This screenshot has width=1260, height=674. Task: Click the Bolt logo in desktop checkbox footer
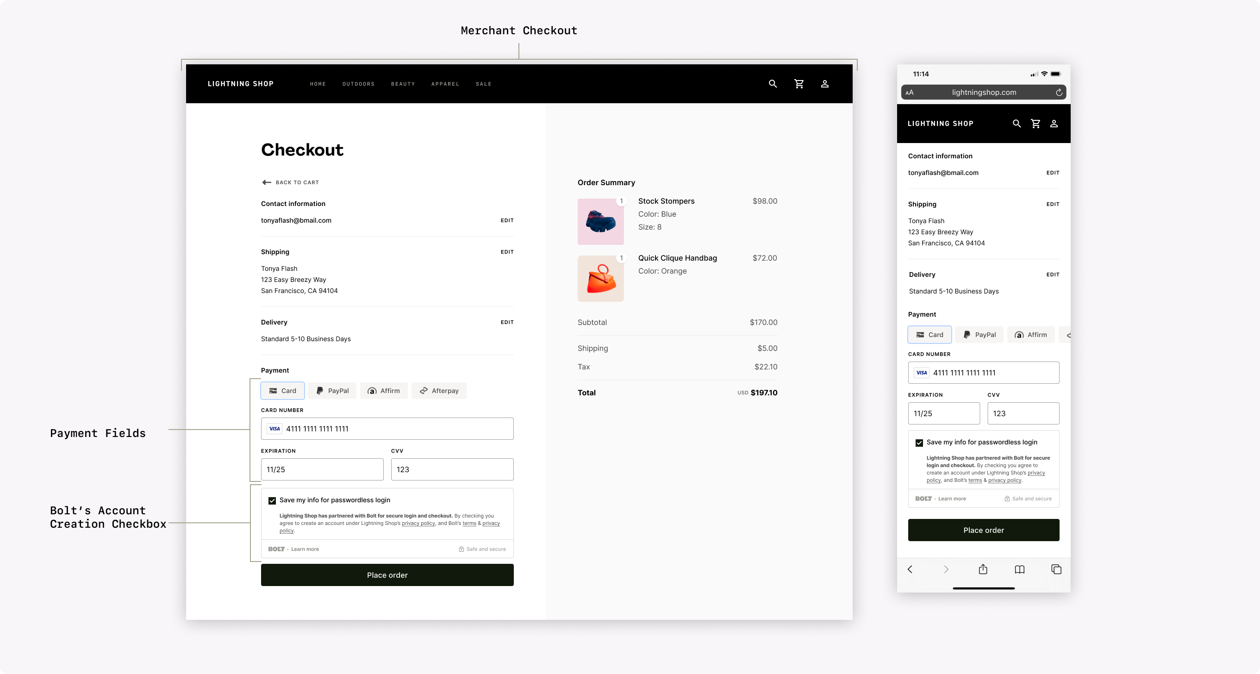click(x=276, y=549)
